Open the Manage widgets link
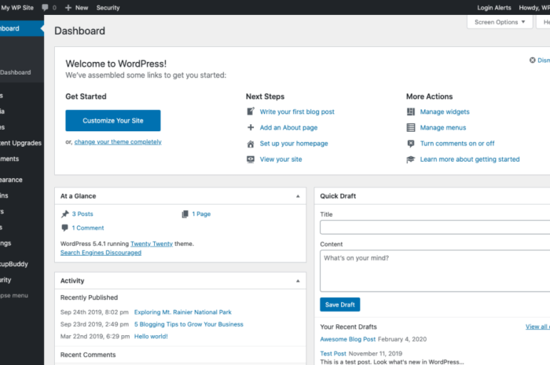This screenshot has width=550, height=365. [x=445, y=111]
